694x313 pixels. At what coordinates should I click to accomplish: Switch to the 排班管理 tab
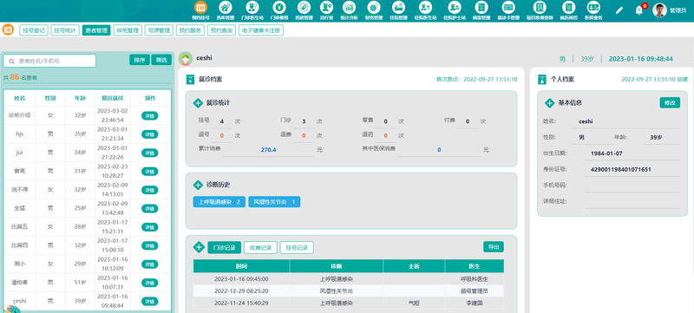[x=128, y=30]
